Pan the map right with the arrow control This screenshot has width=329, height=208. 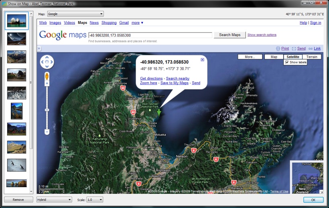tap(52, 62)
